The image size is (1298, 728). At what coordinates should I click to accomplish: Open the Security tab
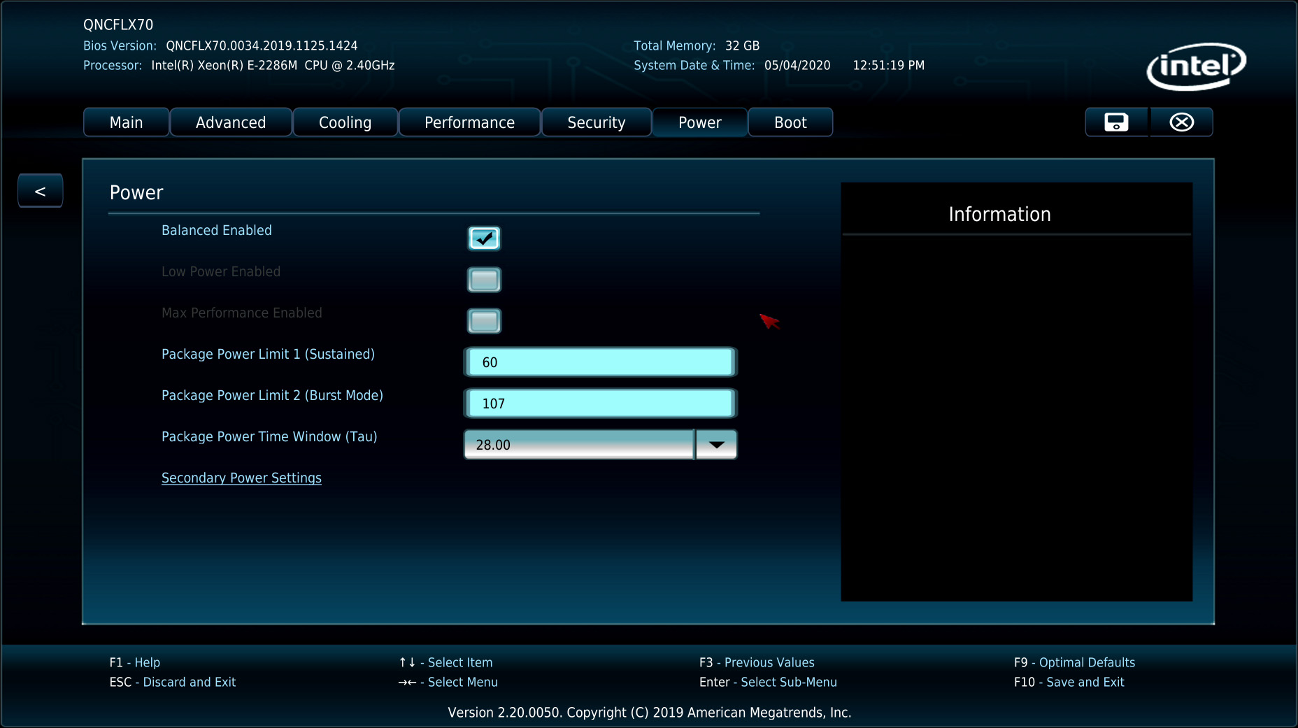coord(596,122)
